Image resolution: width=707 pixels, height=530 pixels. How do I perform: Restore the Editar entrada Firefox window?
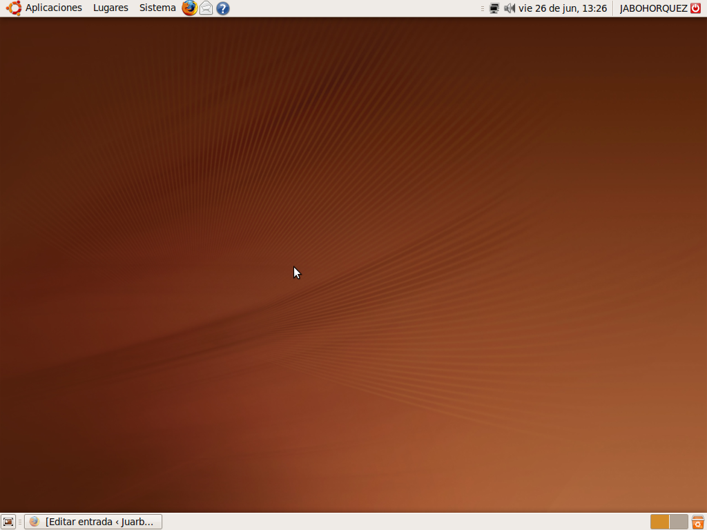(x=93, y=522)
